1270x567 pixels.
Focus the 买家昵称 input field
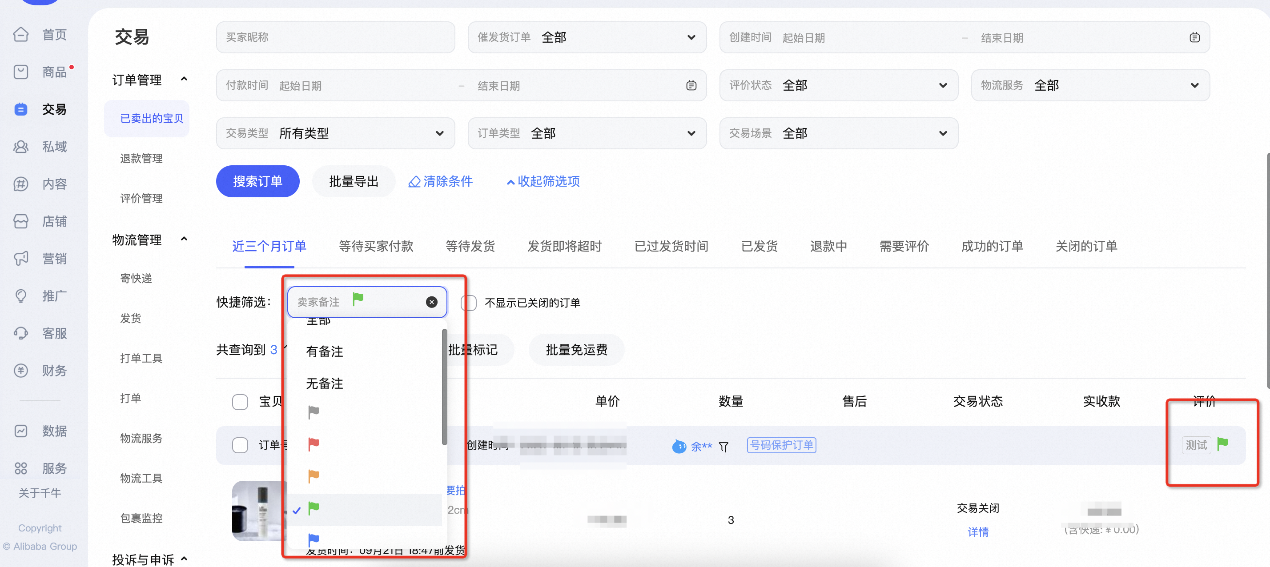click(x=335, y=37)
